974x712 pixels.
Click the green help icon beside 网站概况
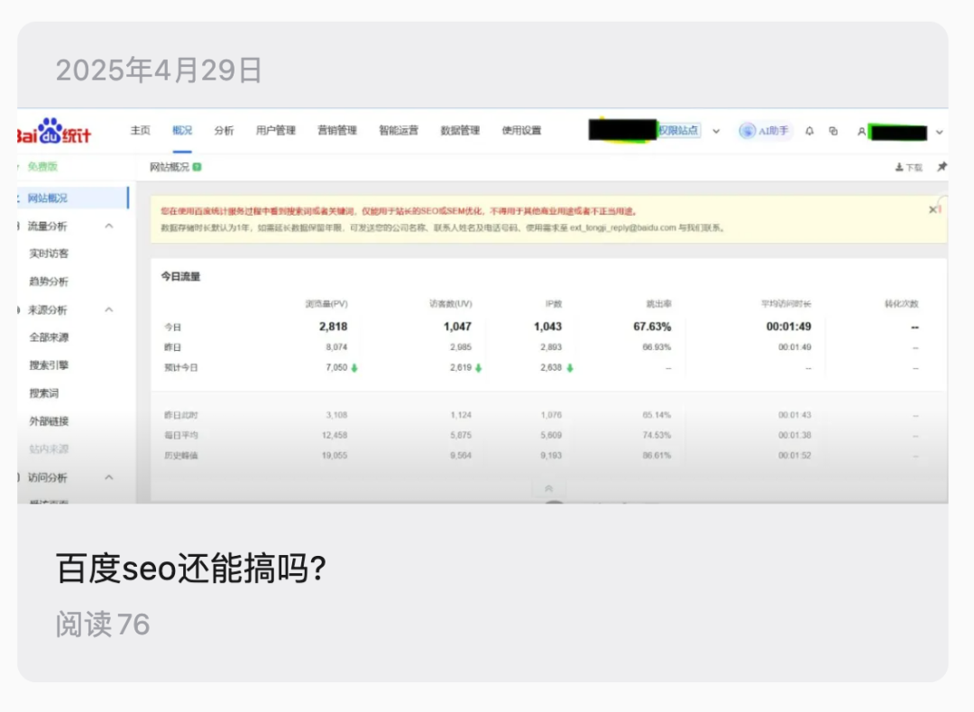(x=197, y=167)
